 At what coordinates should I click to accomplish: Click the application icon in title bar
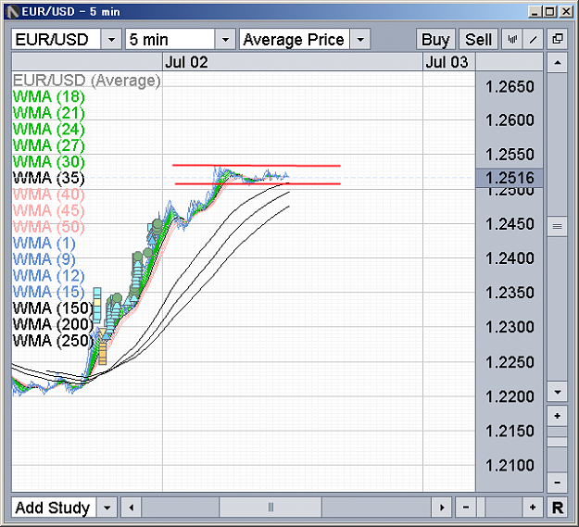[13, 12]
